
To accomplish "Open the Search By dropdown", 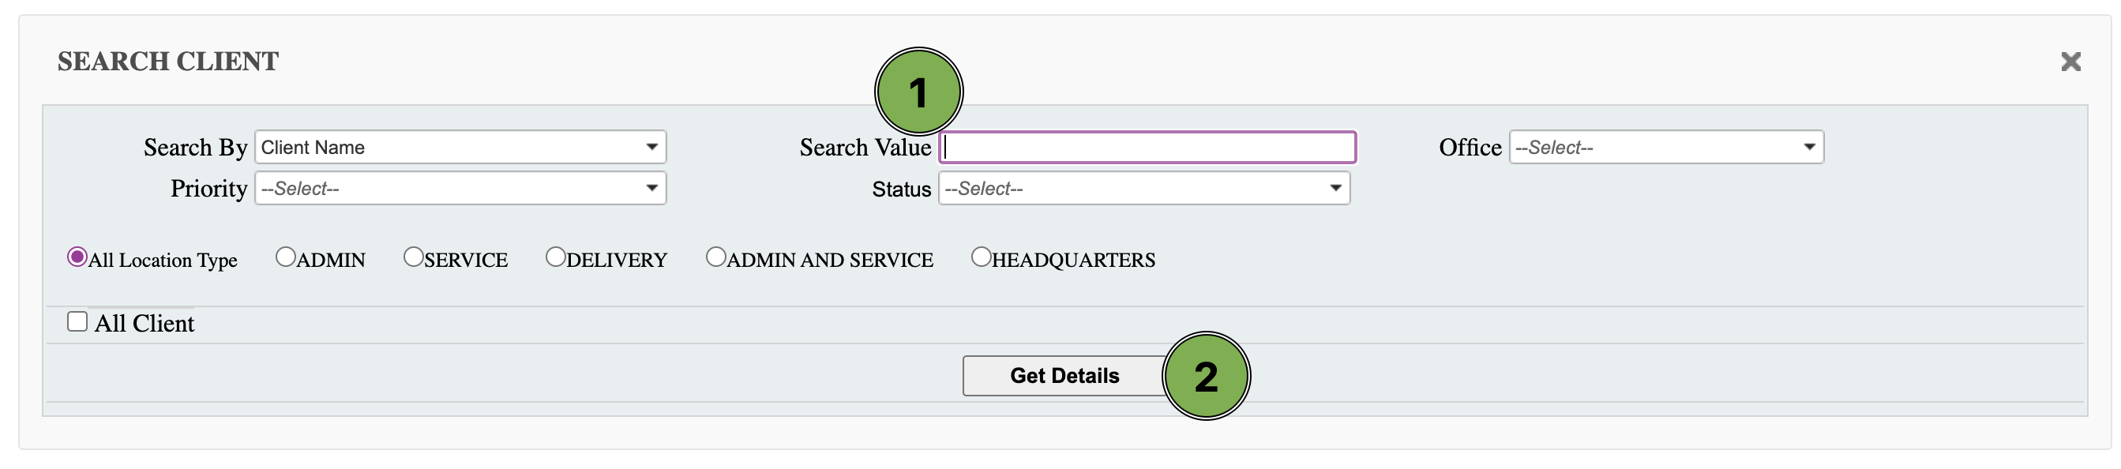I will (460, 148).
